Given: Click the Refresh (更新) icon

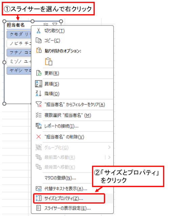Looking at the screenshot, I should click(x=39, y=73).
